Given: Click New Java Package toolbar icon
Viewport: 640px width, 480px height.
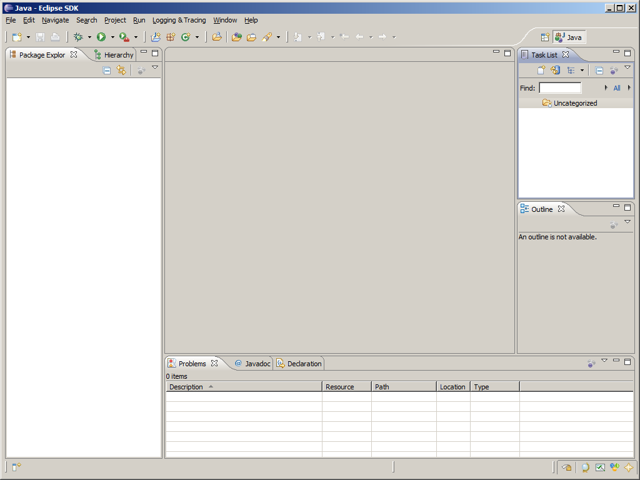Looking at the screenshot, I should pyautogui.click(x=171, y=37).
